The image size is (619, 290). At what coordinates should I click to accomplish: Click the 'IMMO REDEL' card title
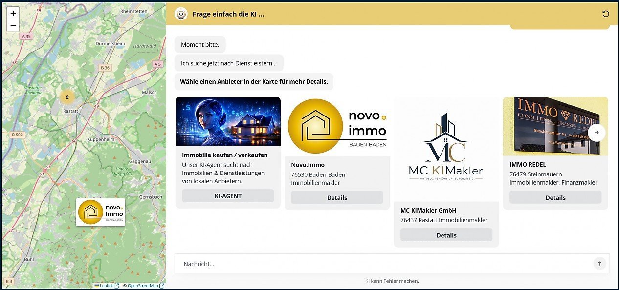[528, 165]
